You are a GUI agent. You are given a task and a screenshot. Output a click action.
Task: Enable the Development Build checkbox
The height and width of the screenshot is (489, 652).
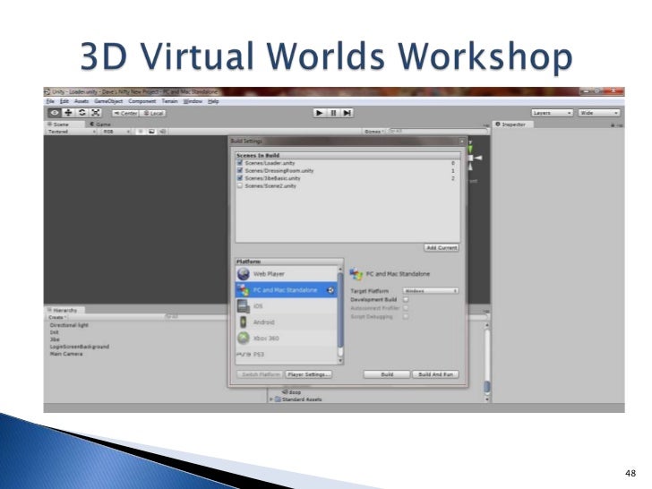[406, 299]
